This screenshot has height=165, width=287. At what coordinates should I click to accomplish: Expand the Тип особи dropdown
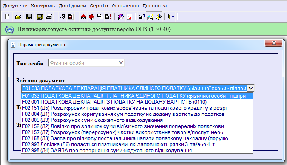pyautogui.click(x=121, y=63)
